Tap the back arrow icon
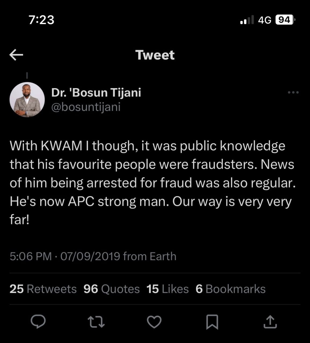Image resolution: width=310 pixels, height=343 pixels. pos(16,55)
